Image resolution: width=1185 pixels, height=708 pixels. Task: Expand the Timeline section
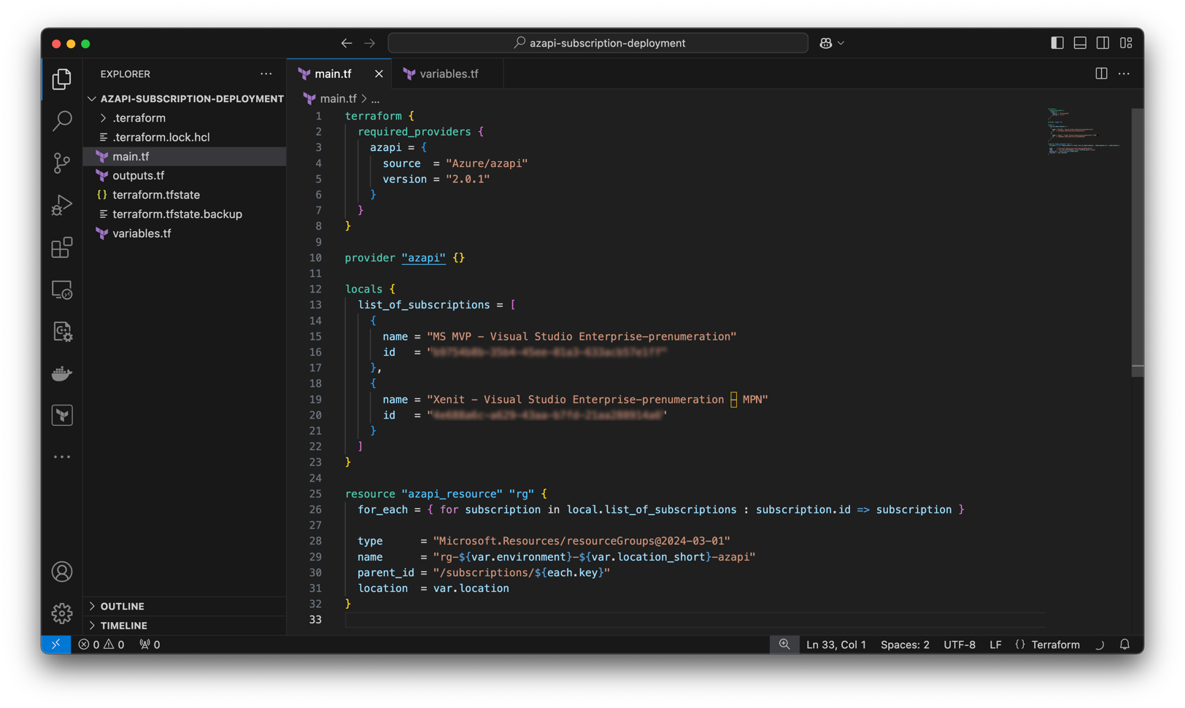coord(123,626)
